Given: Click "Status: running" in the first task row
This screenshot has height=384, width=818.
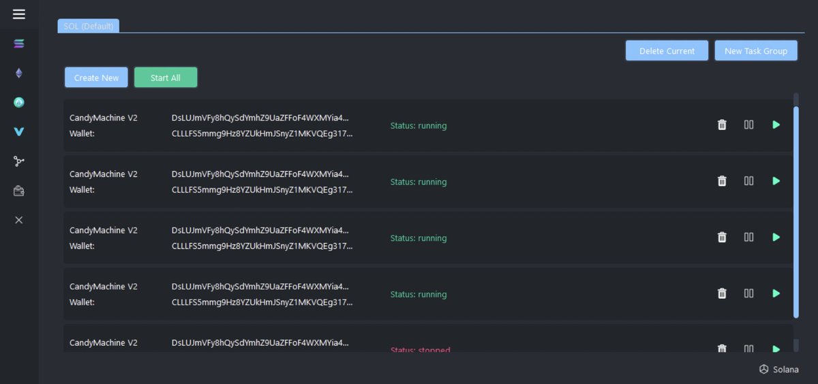Looking at the screenshot, I should coord(419,126).
